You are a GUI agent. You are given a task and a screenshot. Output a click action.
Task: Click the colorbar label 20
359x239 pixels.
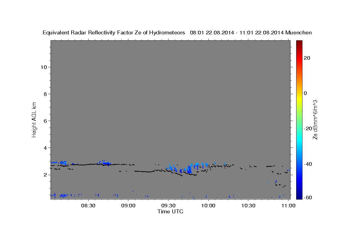click(x=307, y=58)
